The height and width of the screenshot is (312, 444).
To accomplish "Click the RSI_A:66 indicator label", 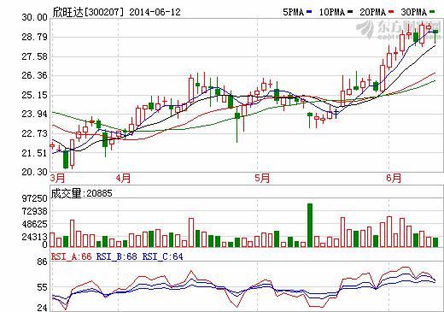I will 72,256.
